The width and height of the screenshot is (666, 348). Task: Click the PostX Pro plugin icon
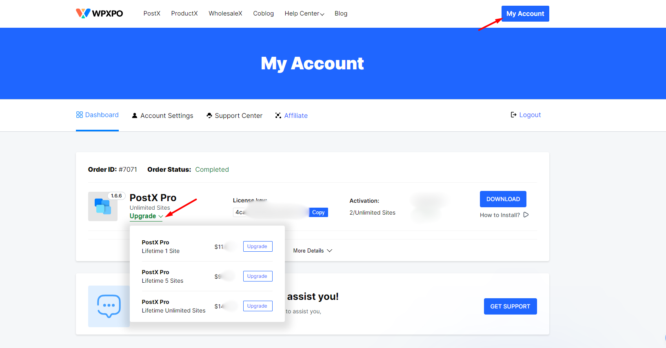[103, 206]
